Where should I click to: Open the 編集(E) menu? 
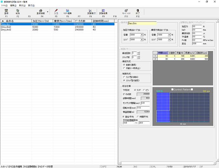pyautogui.click(x=13, y=6)
